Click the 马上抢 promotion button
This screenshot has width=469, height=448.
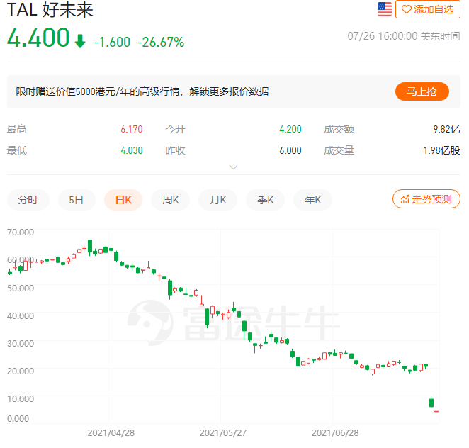422,91
